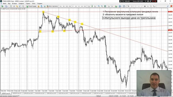Select the horizontal line tool
Viewport: 173px width, 97px height.
pos(139,6)
